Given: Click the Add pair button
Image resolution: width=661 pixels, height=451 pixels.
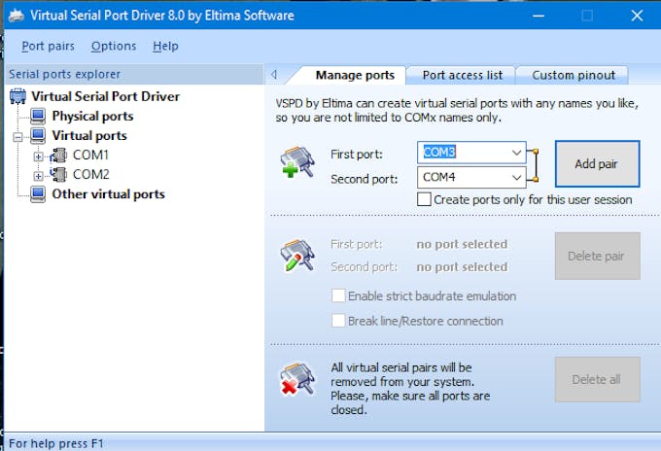Looking at the screenshot, I should [597, 163].
